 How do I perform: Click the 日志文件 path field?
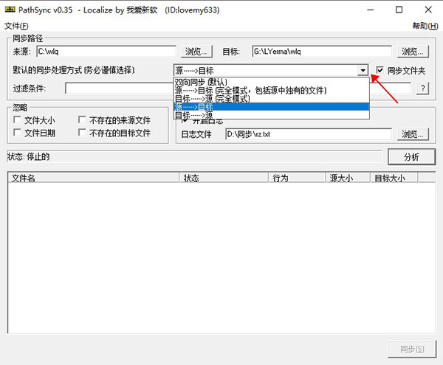pyautogui.click(x=309, y=134)
